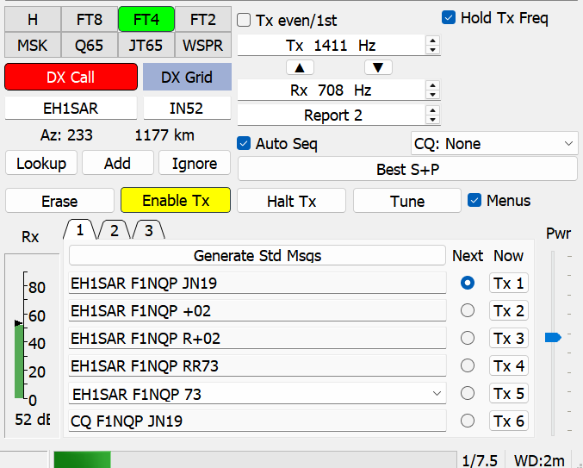
Task: Click the yellow Enable Tx button
Action: pos(176,200)
